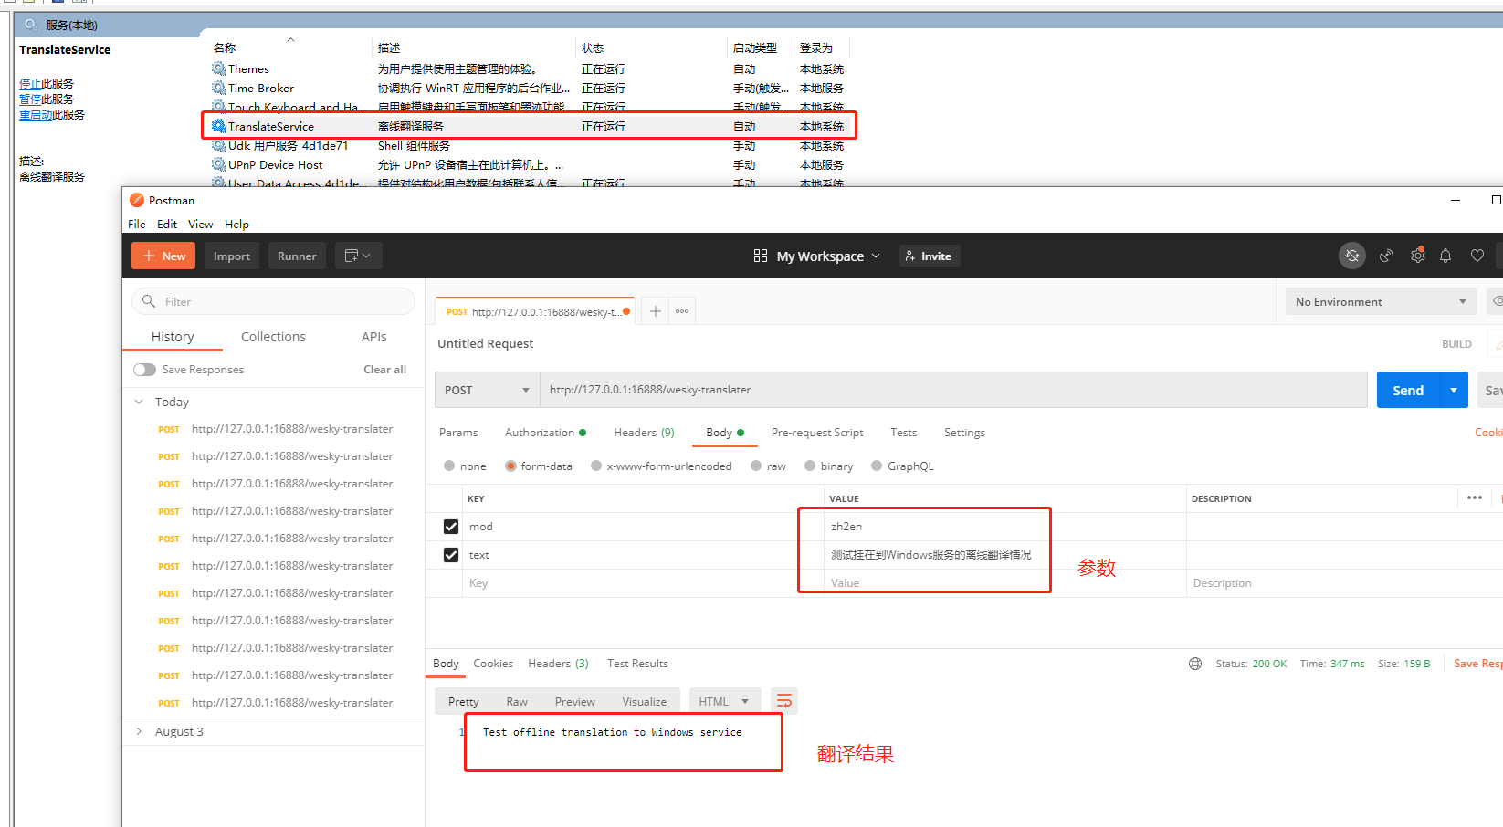Click the restart service link in Services window

pyautogui.click(x=36, y=114)
